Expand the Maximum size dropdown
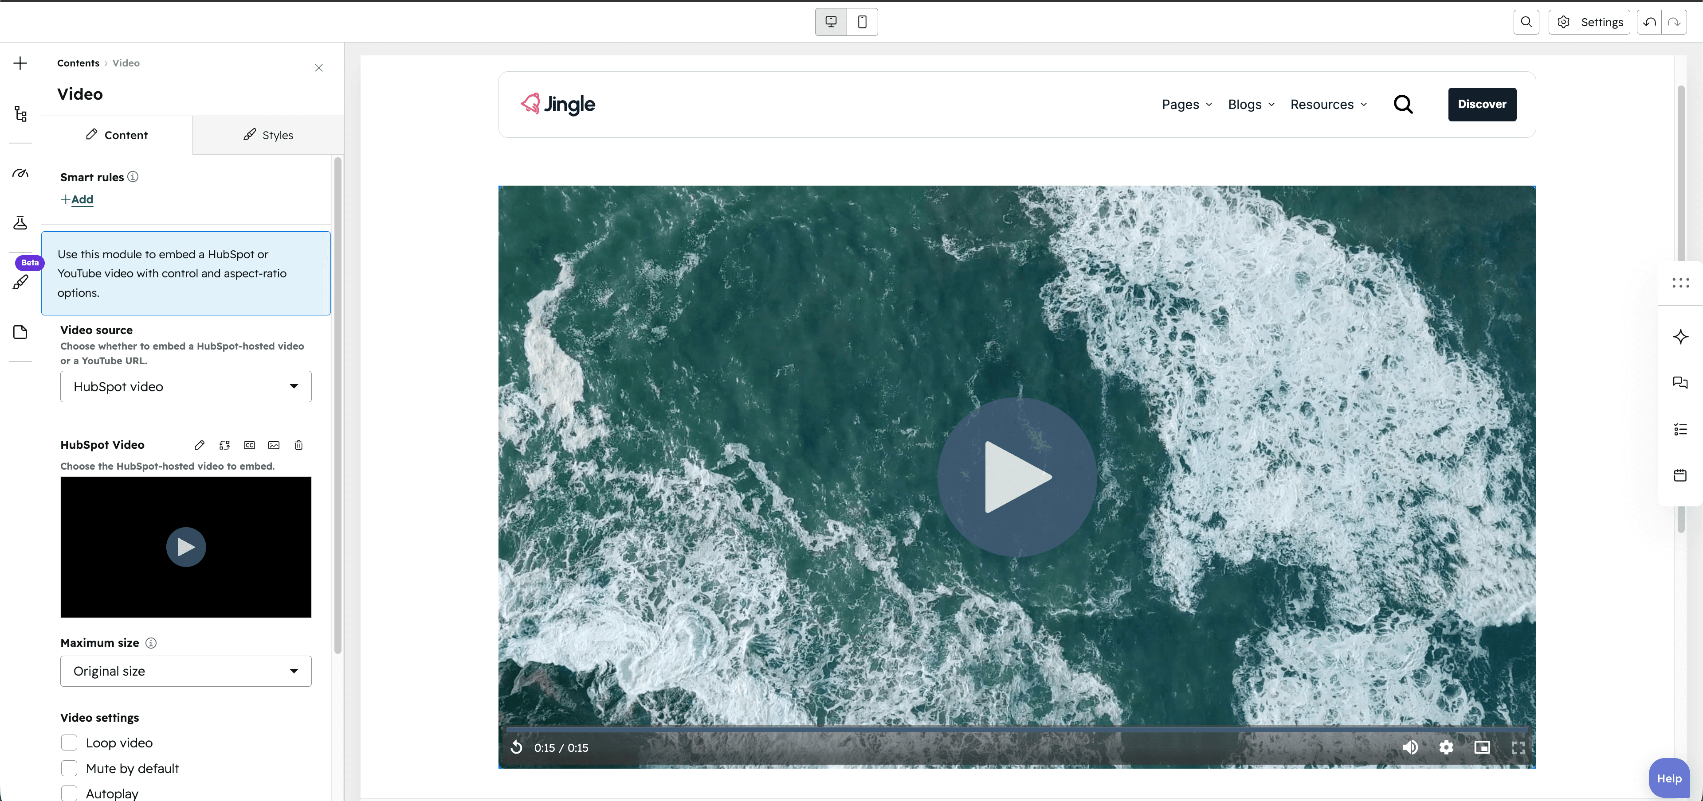Screen dimensions: 1703x801 [186, 671]
